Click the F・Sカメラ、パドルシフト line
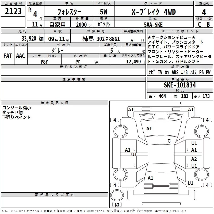Image resolution: width=214 pixels, height=214 pixels. coord(174,62)
